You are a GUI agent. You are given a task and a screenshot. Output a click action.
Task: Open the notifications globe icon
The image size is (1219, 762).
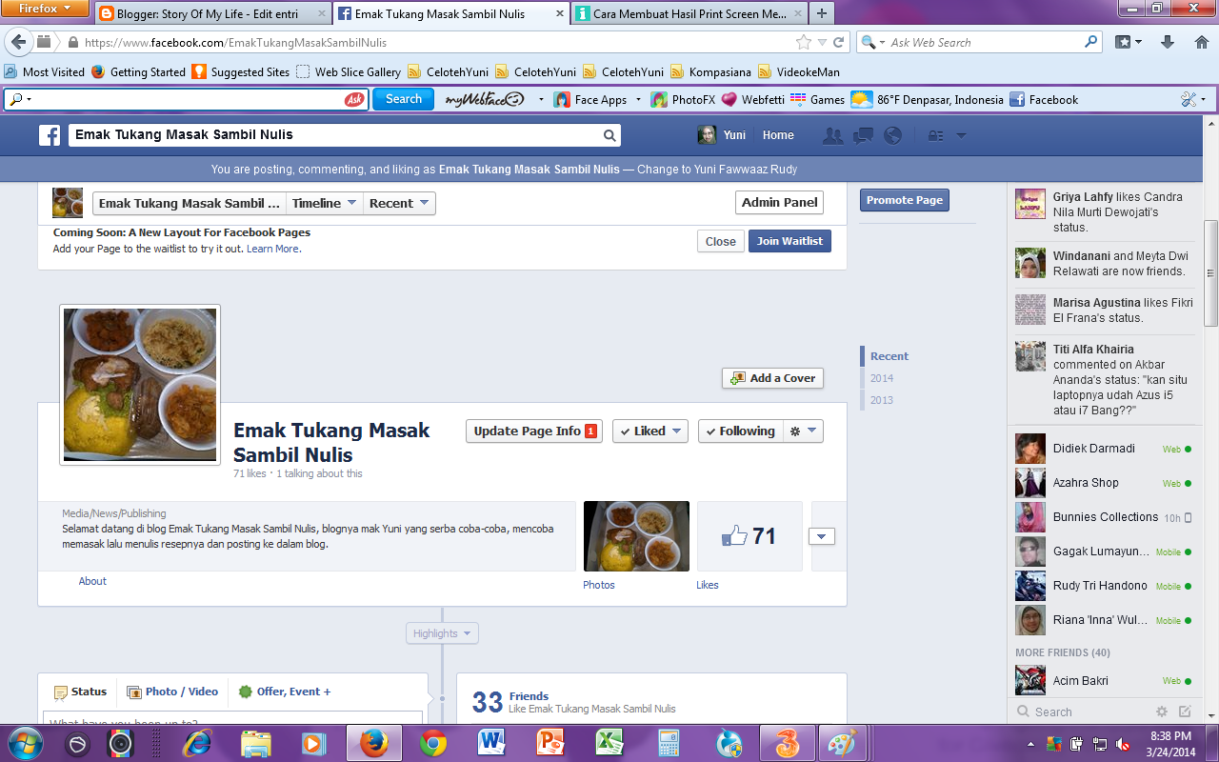[x=892, y=135]
